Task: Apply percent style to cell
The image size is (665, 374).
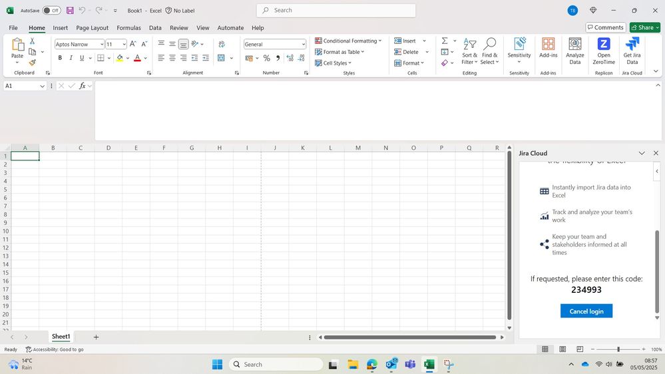Action: (x=266, y=58)
